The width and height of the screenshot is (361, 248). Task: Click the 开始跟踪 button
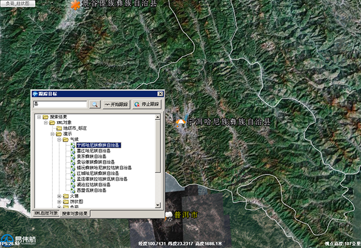click(x=116, y=104)
